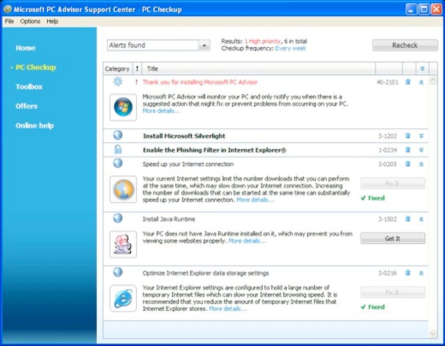The height and width of the screenshot is (346, 445).
Task: Delete the Install Microsoft Silverlight alert via trash icon
Action: click(x=408, y=136)
